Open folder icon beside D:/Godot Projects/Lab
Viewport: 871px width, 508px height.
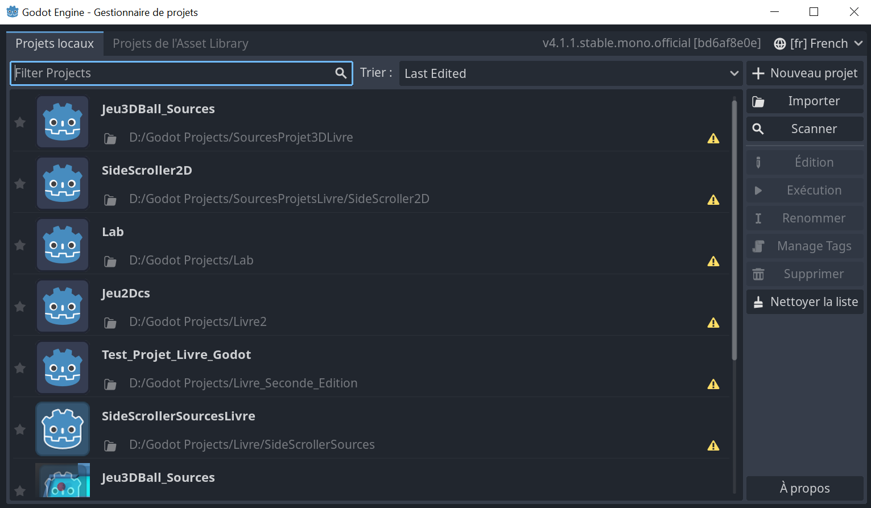coord(110,262)
